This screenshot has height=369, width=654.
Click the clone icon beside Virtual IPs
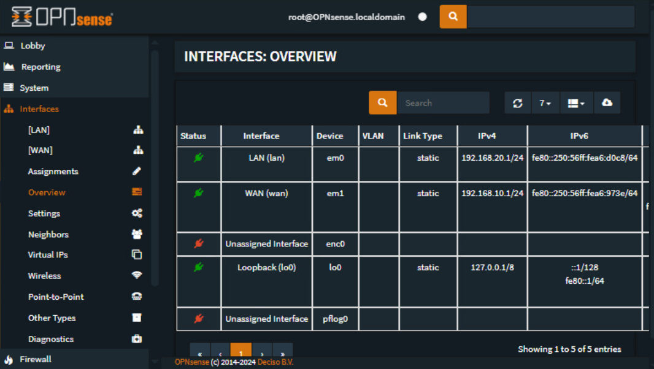click(137, 254)
